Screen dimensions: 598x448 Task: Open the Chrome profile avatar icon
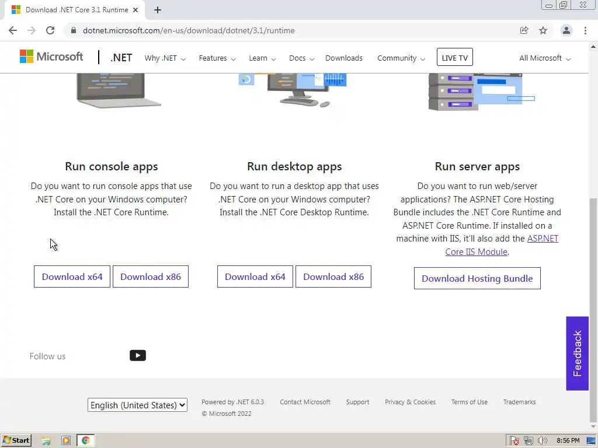pyautogui.click(x=566, y=30)
